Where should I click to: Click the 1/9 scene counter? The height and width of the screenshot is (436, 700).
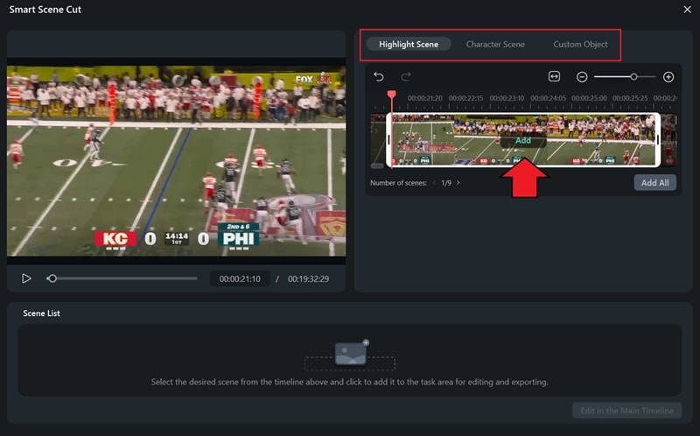[446, 183]
